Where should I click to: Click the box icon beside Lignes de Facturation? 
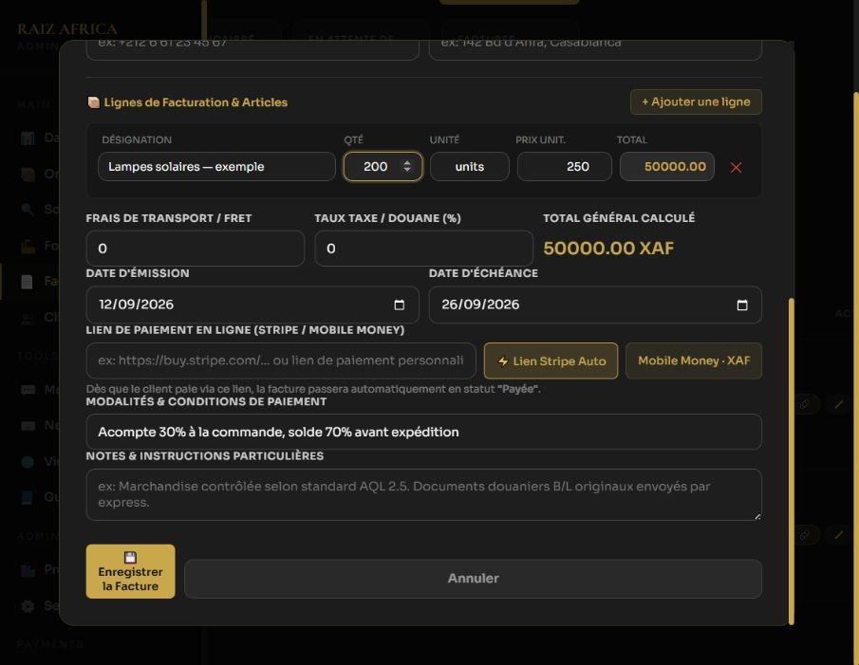(94, 102)
